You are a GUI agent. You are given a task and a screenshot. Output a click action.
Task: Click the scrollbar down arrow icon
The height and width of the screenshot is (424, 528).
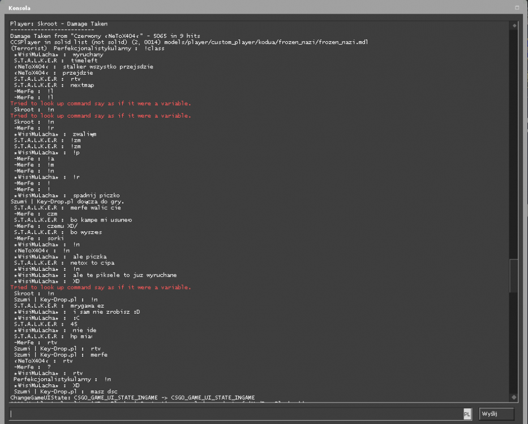(514, 397)
